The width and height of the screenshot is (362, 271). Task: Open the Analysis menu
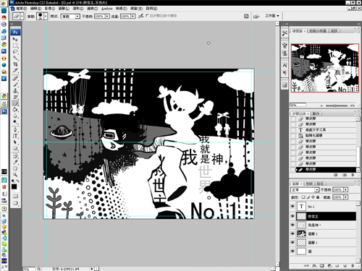pos(107,9)
